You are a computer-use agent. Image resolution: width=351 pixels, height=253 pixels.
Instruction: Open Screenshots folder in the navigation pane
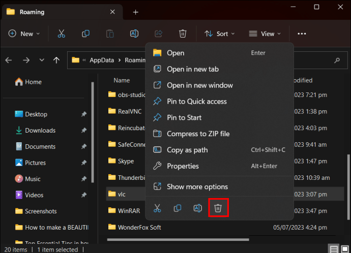[x=36, y=211]
